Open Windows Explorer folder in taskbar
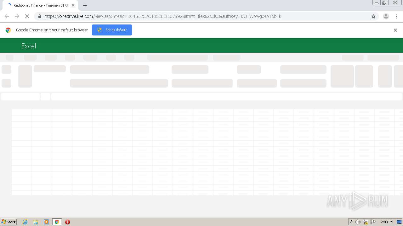 [x=36, y=222]
